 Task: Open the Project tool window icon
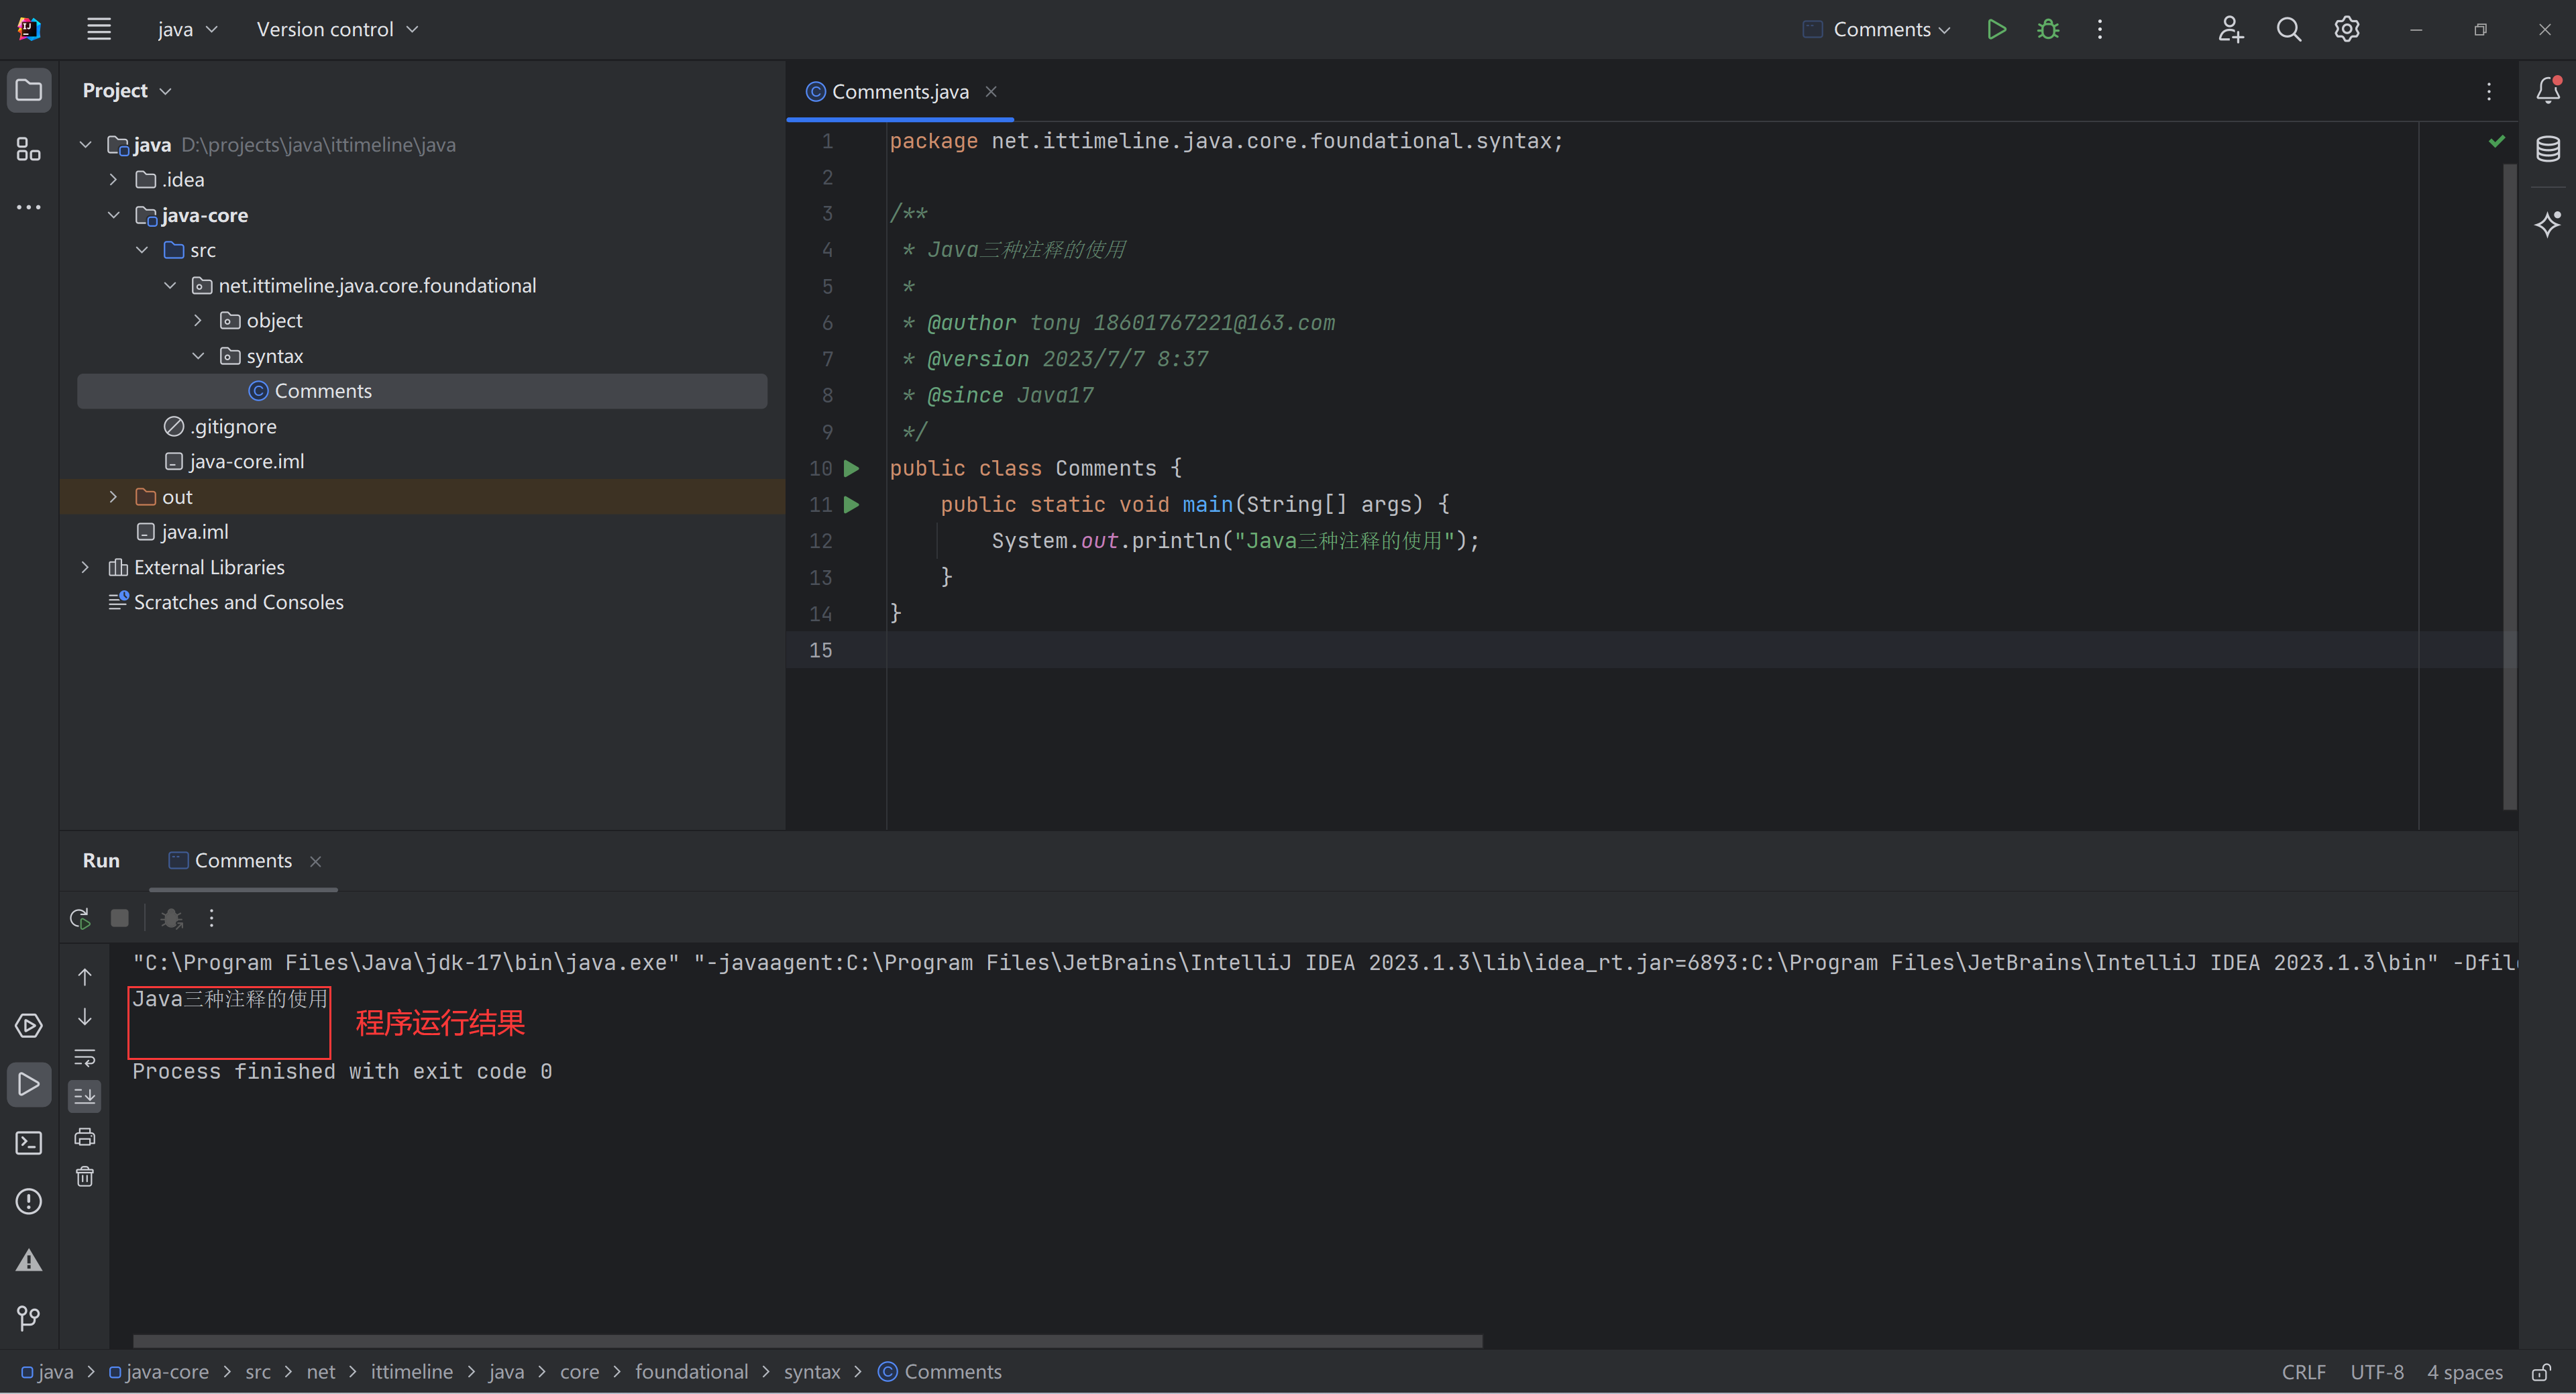(x=29, y=90)
